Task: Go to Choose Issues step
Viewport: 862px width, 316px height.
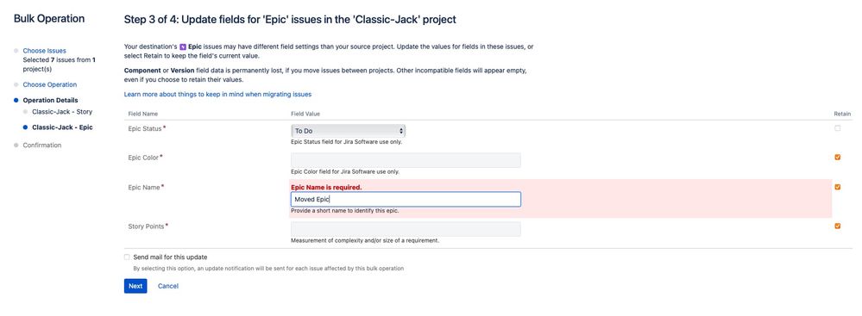Action: click(45, 51)
